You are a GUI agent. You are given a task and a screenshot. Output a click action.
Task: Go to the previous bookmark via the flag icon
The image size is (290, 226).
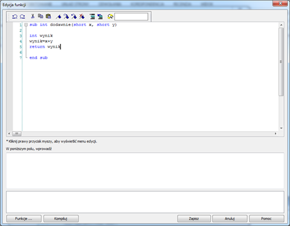74,16
